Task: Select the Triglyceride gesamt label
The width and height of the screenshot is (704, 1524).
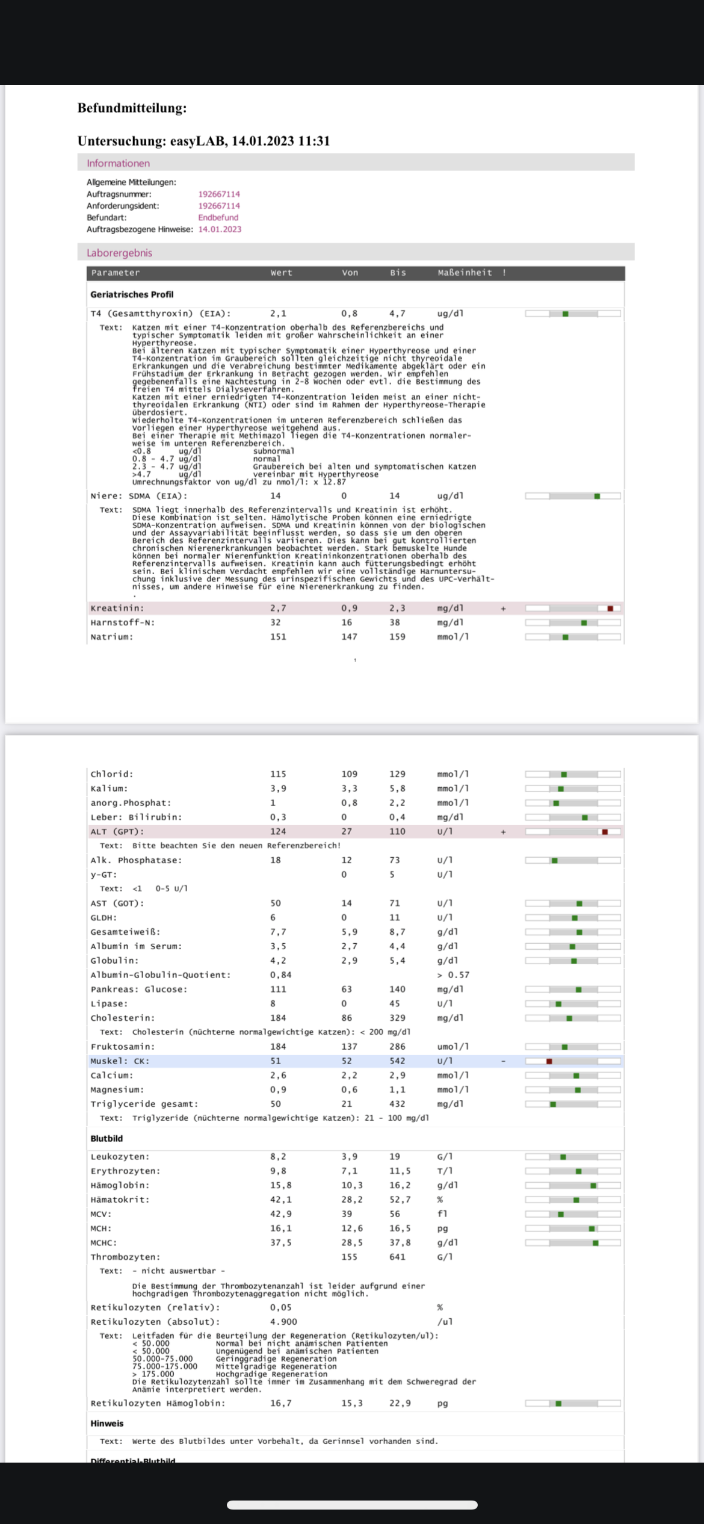Action: (x=144, y=1104)
